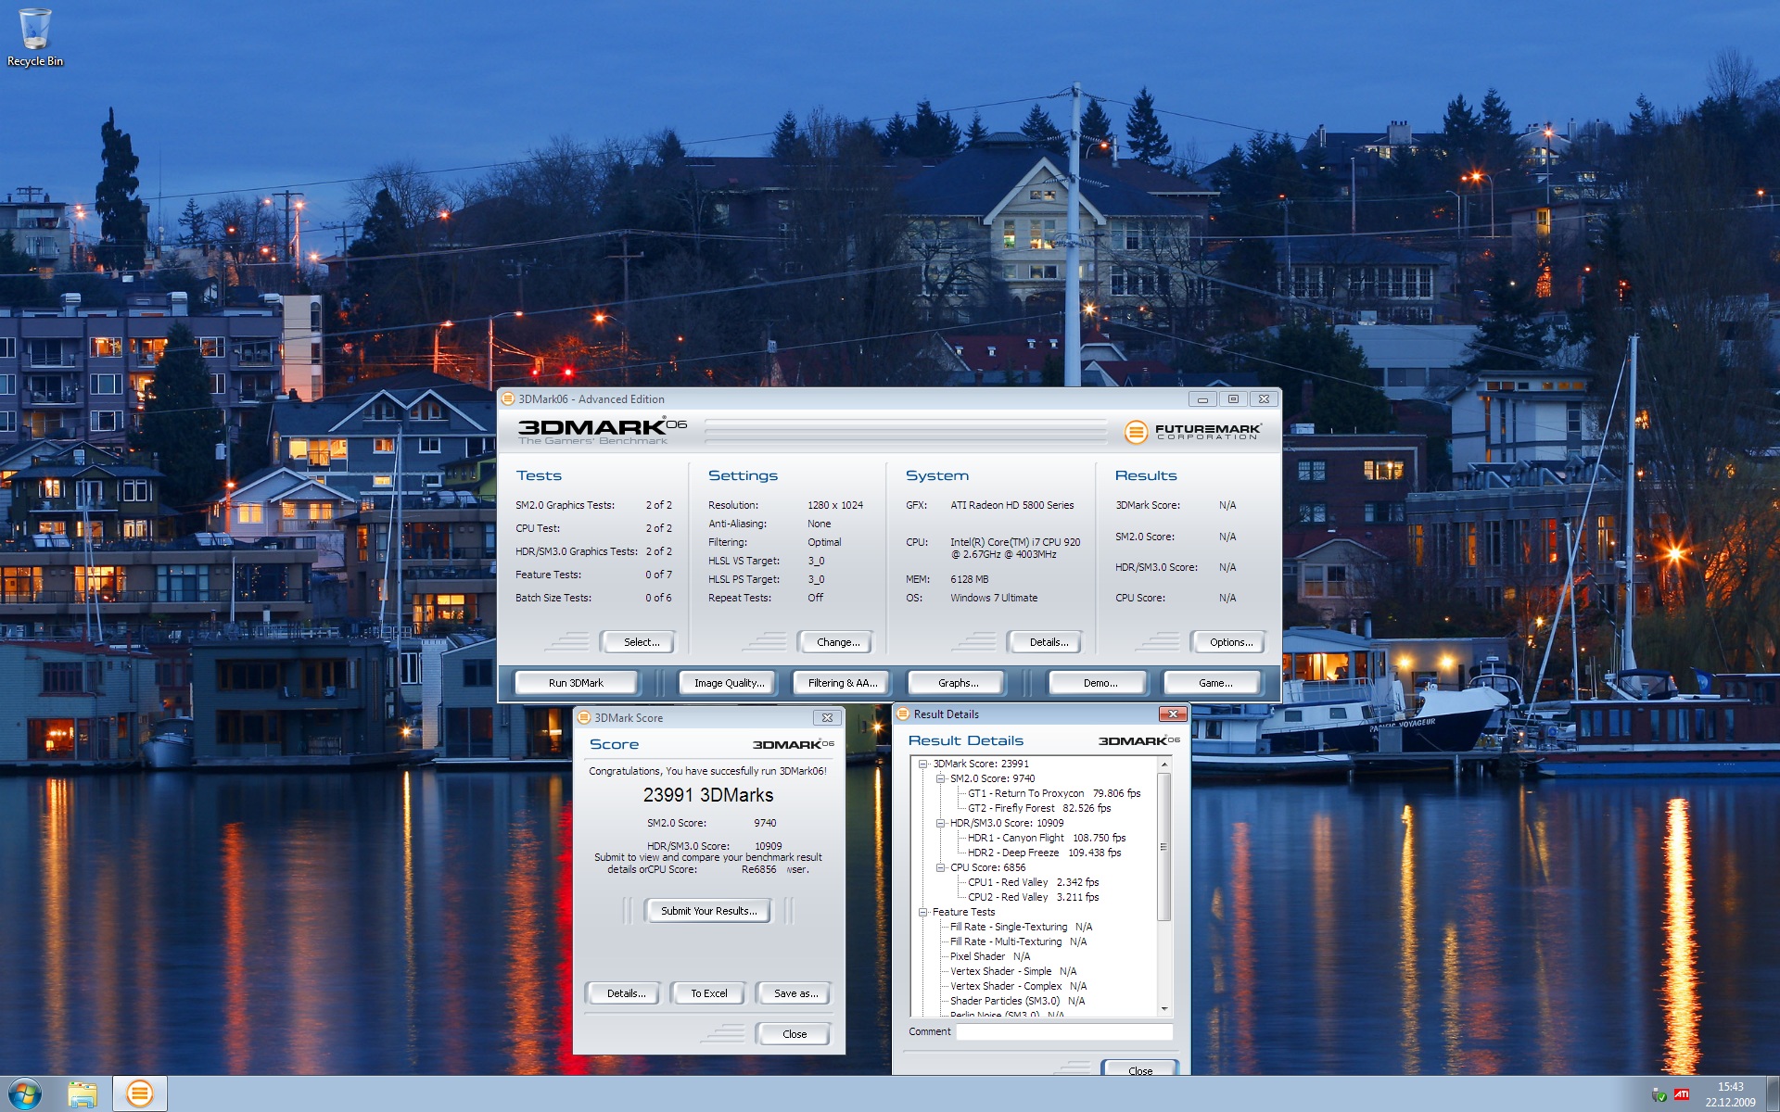Click the ATI Catalyst tray icon
The image size is (1780, 1112).
[1682, 1094]
